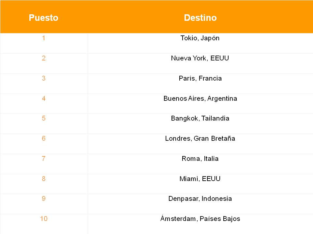
Task: Click the Puesto column header
Action: click(x=43, y=18)
